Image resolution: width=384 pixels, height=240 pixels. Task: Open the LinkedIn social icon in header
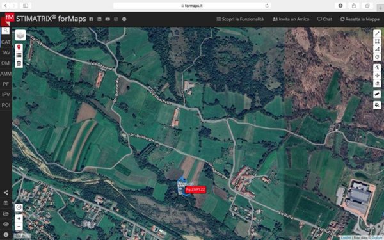99,19
